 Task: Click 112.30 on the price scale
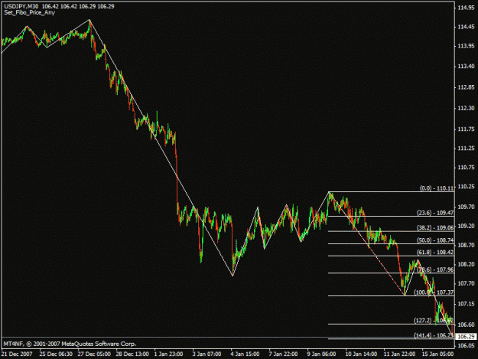point(466,108)
